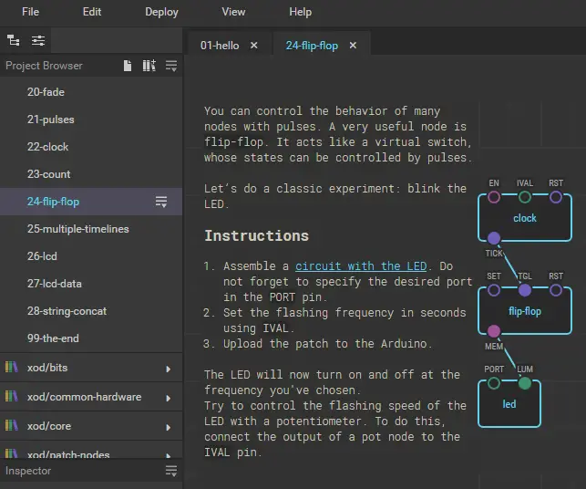Open the 24-flip-flop patch context menu icon
The width and height of the screenshot is (586, 489).
tap(161, 202)
